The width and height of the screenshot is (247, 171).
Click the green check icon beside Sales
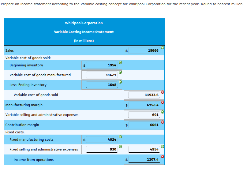pos(163,48)
